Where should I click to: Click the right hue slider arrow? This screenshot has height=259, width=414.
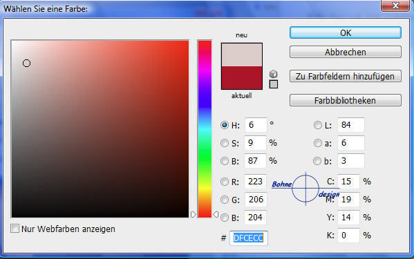(216, 214)
